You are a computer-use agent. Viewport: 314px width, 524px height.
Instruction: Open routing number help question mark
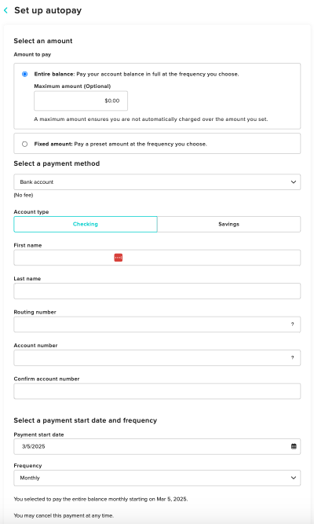[x=292, y=324]
